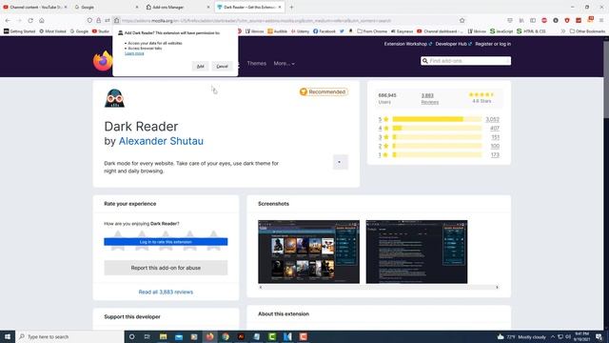Open Read all 3,883 reviews link
This screenshot has width=609, height=343.
click(x=166, y=293)
